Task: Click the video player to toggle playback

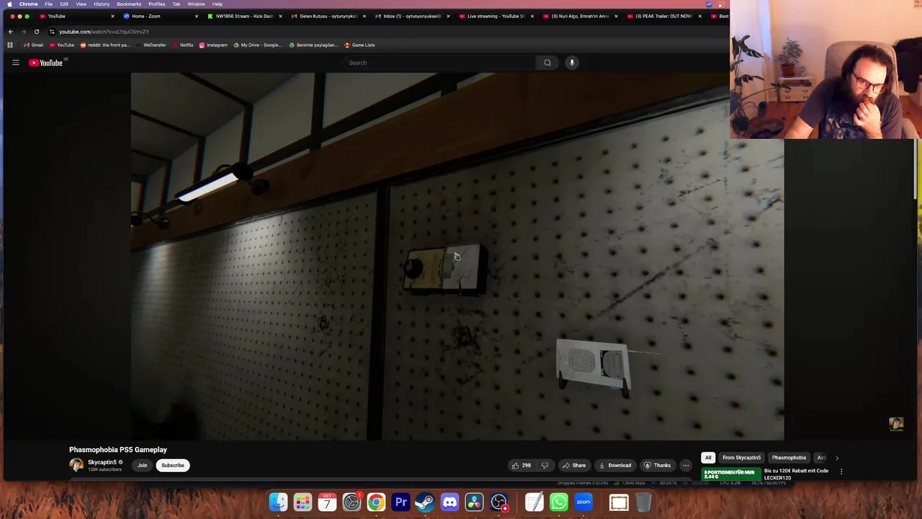Action: (x=457, y=256)
